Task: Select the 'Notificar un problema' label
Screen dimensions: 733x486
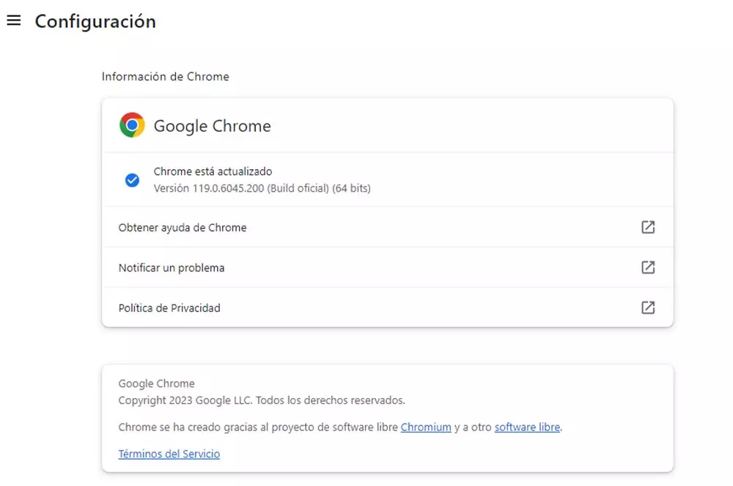Action: click(x=172, y=268)
